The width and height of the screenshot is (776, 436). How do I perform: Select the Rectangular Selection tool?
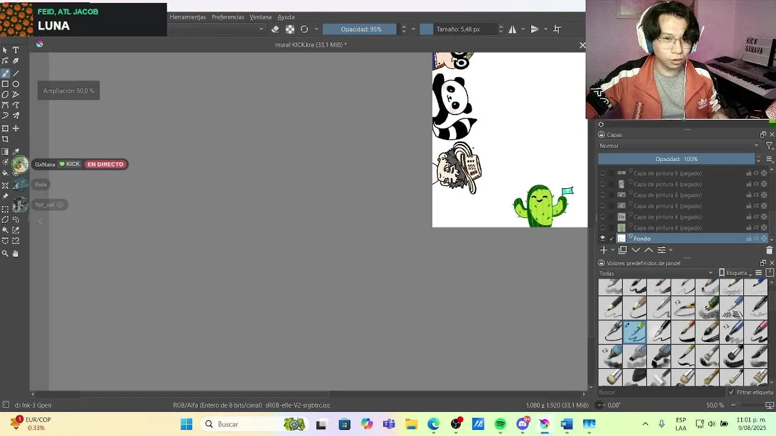tap(5, 209)
